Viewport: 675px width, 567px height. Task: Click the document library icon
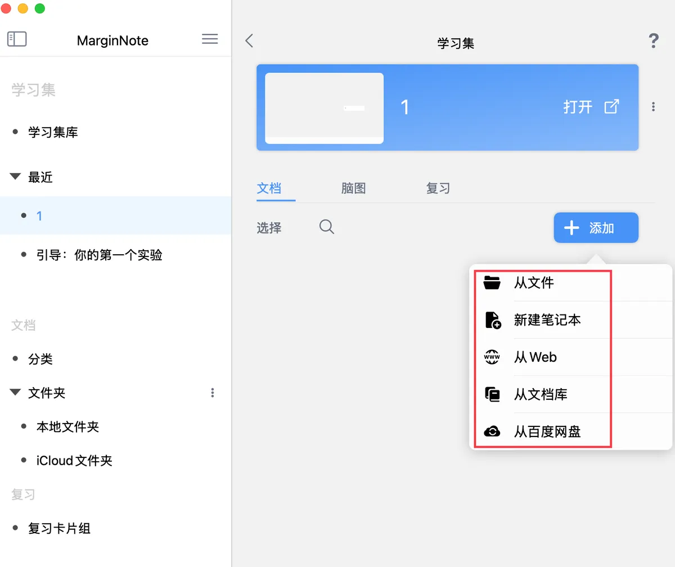point(492,394)
